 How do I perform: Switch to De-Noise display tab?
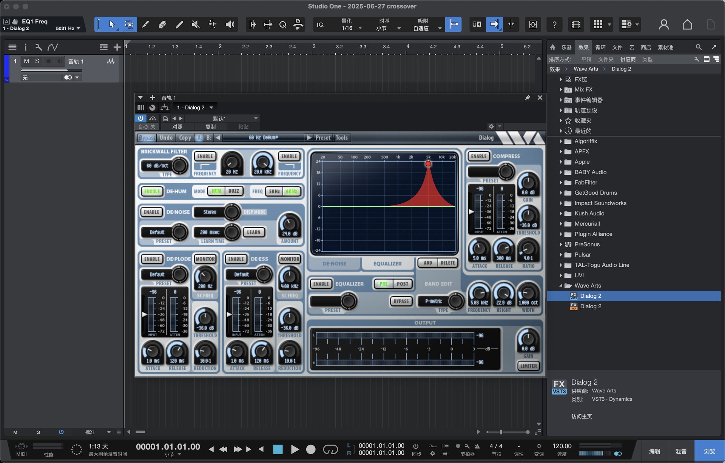(x=334, y=263)
